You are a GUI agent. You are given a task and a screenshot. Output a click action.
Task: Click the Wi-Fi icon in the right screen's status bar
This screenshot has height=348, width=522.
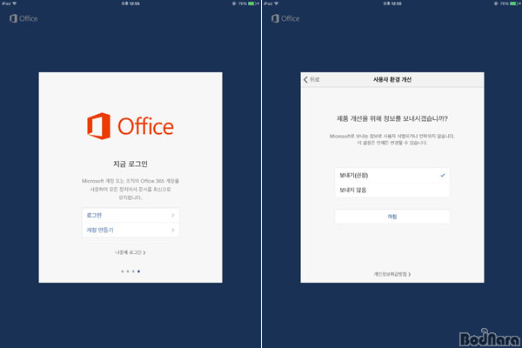pos(277,3)
